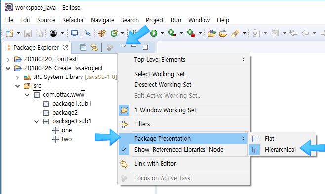Click the black-and-white circle icon in the toolbar
This screenshot has width=325, height=194.
[x=53, y=33]
